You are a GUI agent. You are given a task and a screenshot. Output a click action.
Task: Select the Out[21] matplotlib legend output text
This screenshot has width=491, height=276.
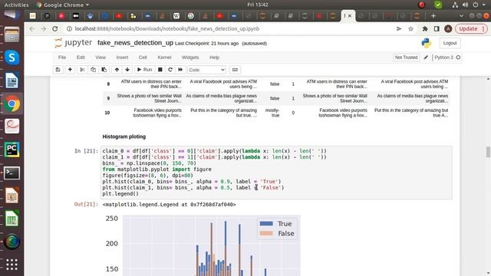169,205
